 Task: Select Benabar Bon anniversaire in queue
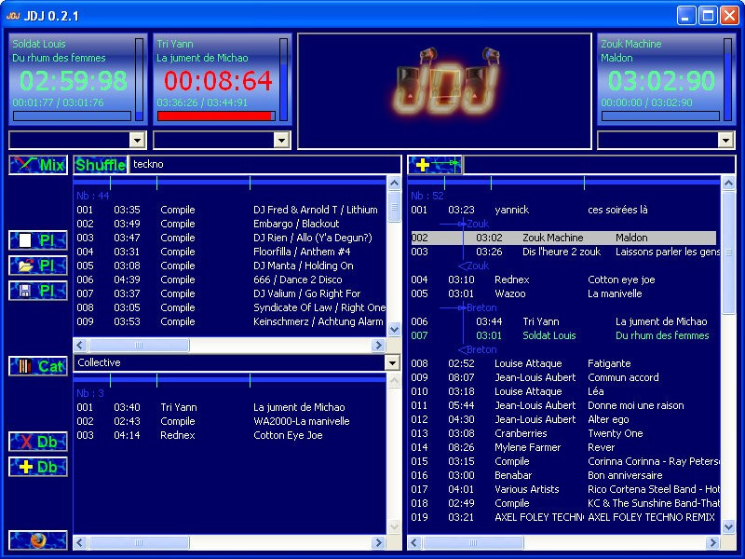[564, 475]
